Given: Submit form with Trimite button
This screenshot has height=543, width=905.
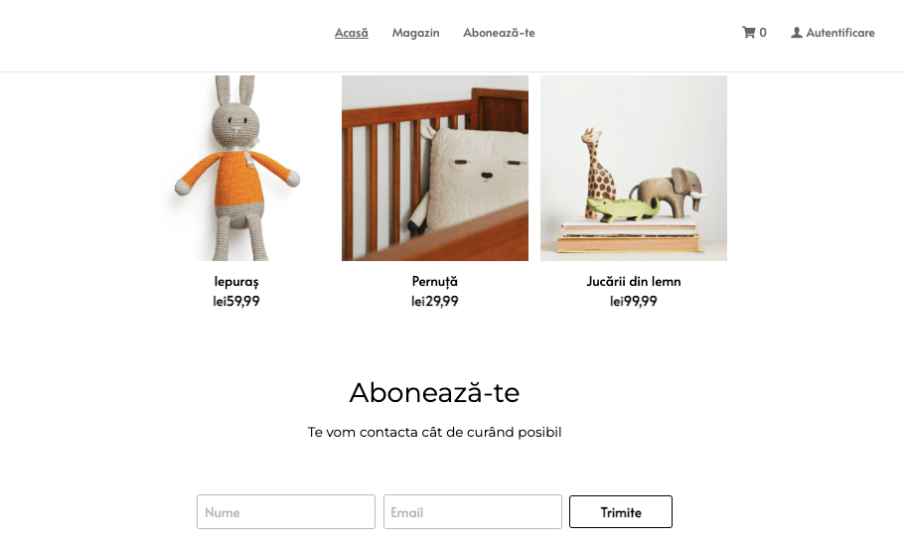Looking at the screenshot, I should (621, 512).
